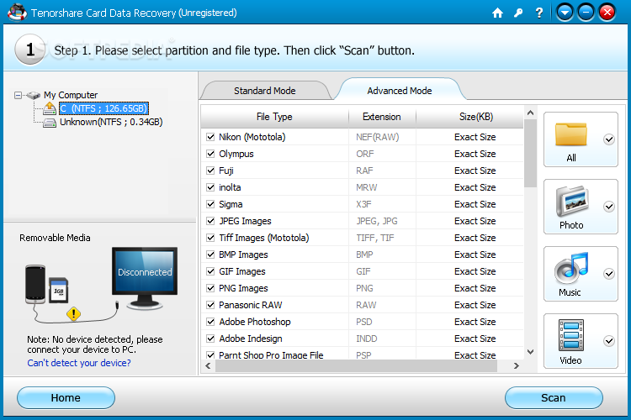
Task: Open the registration key icon
Action: pos(518,13)
